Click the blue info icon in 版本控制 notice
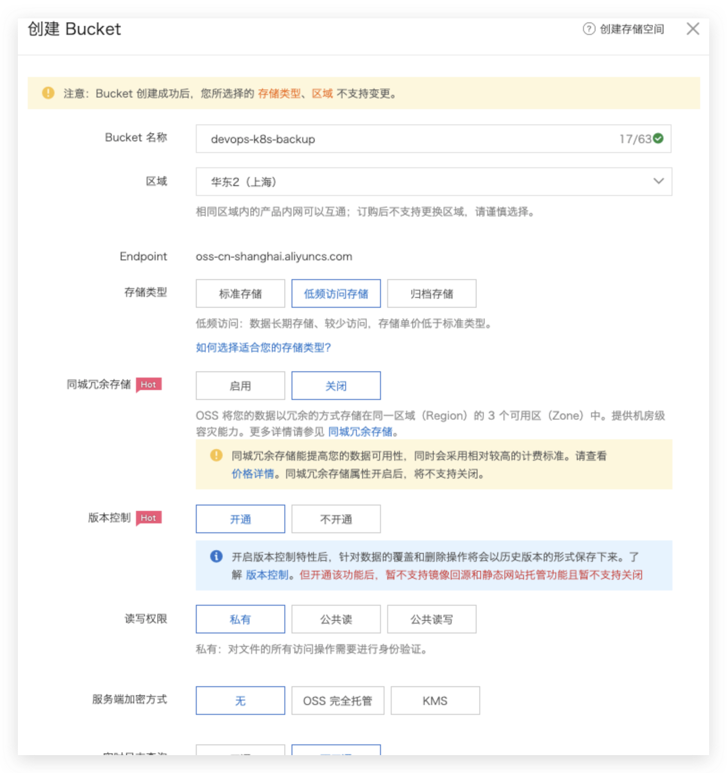This screenshot has width=727, height=773. 216,556
